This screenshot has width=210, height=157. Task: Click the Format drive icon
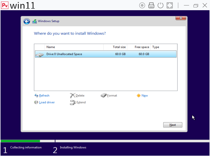(103, 96)
